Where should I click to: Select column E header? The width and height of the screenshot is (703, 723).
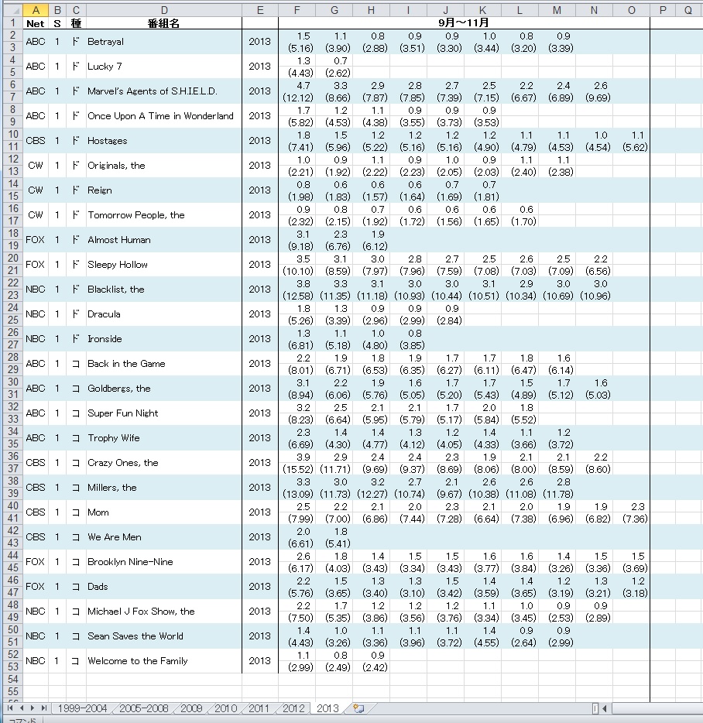[260, 10]
